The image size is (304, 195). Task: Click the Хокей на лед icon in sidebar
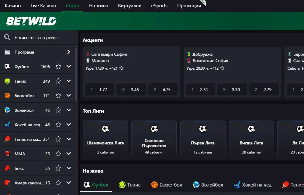pyautogui.click(x=7, y=124)
